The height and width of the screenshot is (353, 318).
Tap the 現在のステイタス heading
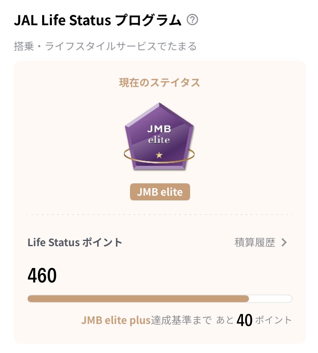(x=159, y=83)
